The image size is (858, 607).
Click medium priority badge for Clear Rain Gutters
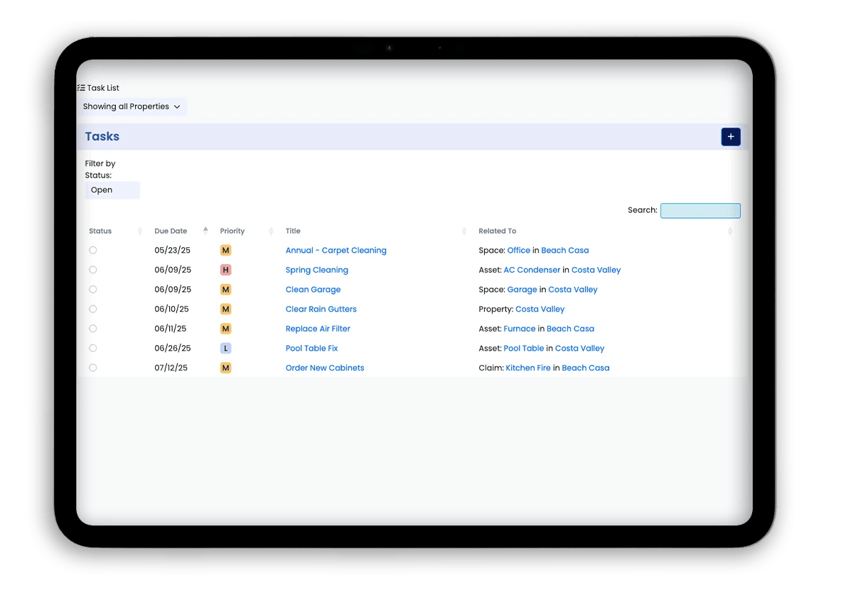(x=226, y=310)
